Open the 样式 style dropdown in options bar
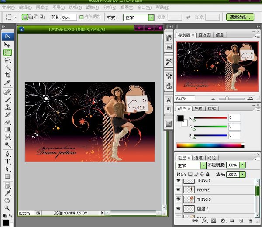 (x=139, y=17)
